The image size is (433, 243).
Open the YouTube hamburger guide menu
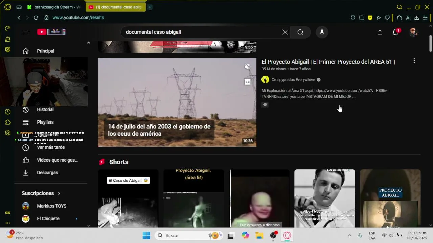click(26, 32)
